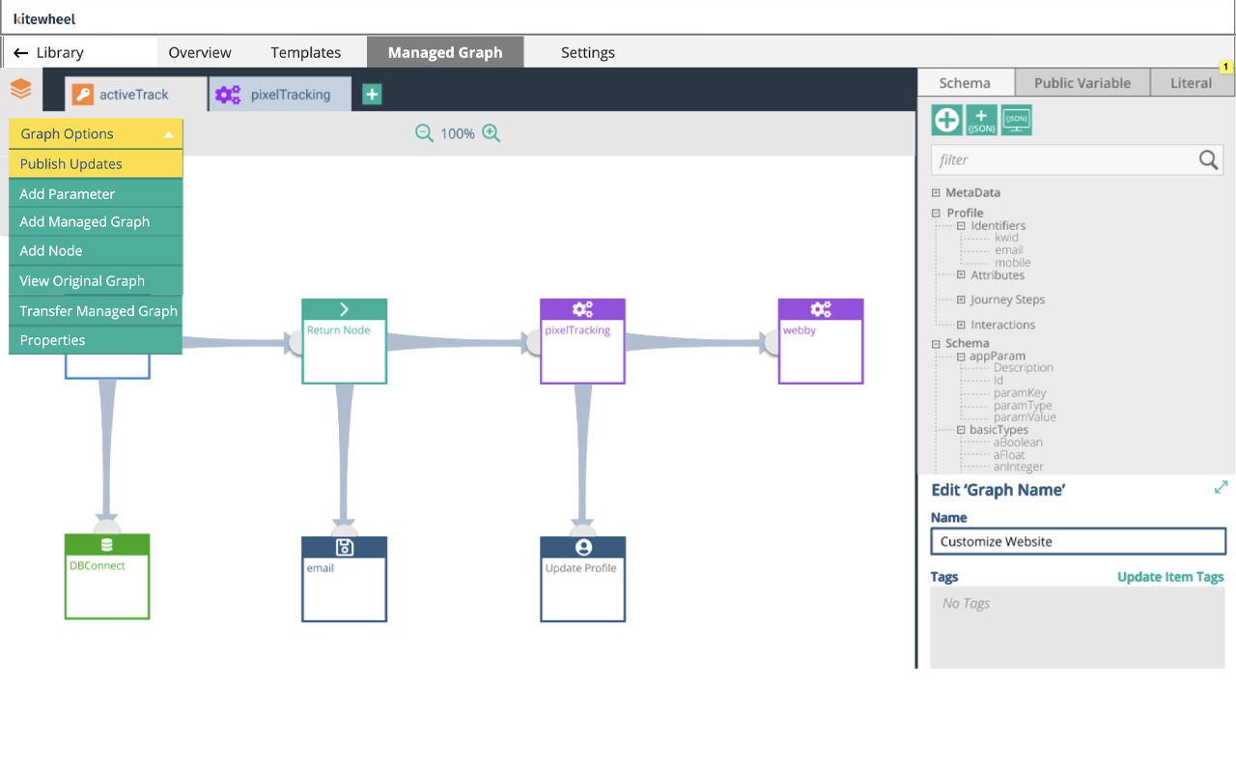Image resolution: width=1236 pixels, height=773 pixels.
Task: Click the orange layers icon in the toolbar
Action: [x=20, y=88]
